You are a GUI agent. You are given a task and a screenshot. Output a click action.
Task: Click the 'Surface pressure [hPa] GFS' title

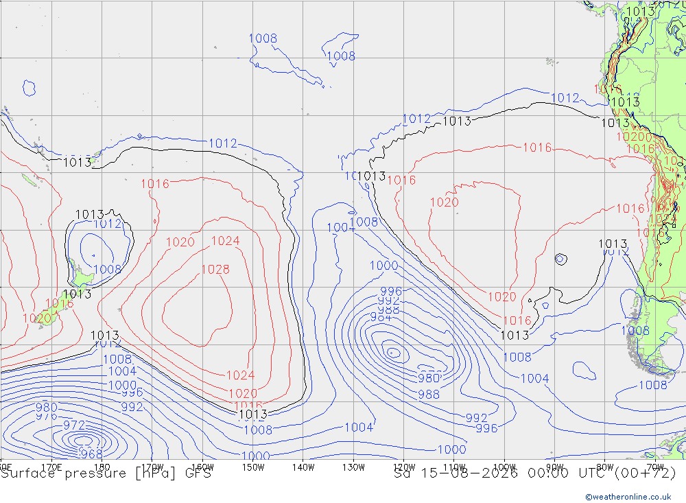[x=106, y=473]
